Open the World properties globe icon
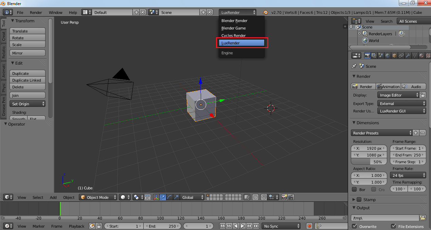Screen dimensions: 431x230 (x=388, y=56)
